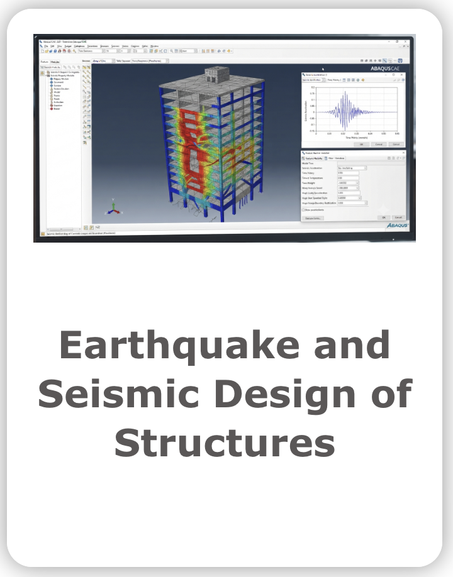
Task: Open the Edit menu
Action: coord(52,46)
